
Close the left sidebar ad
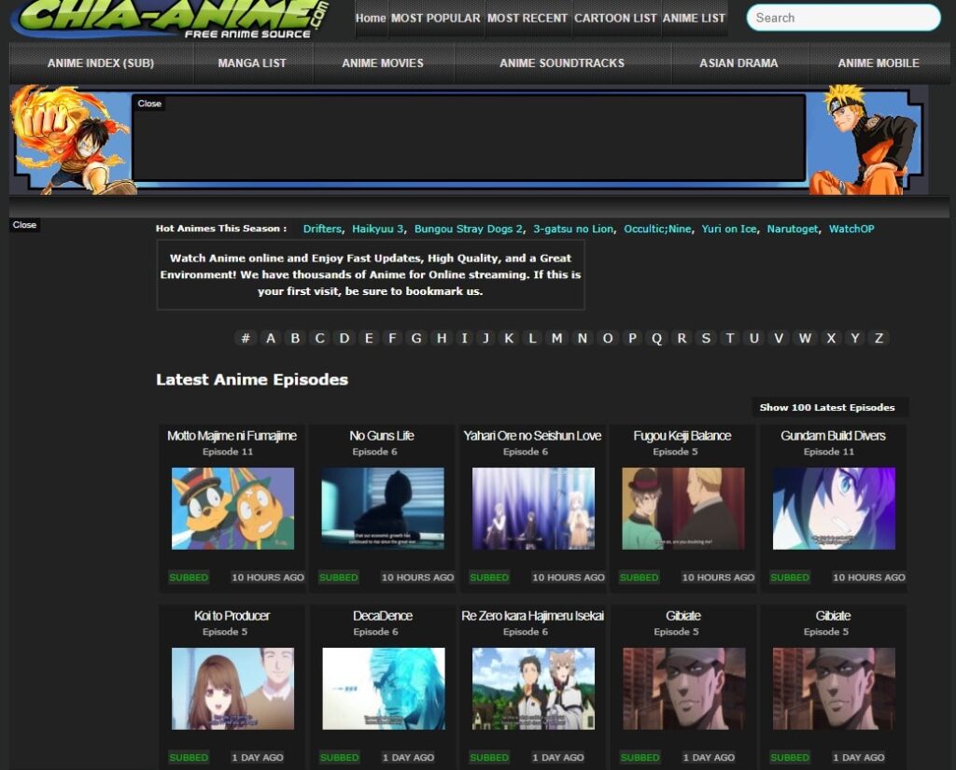[25, 225]
